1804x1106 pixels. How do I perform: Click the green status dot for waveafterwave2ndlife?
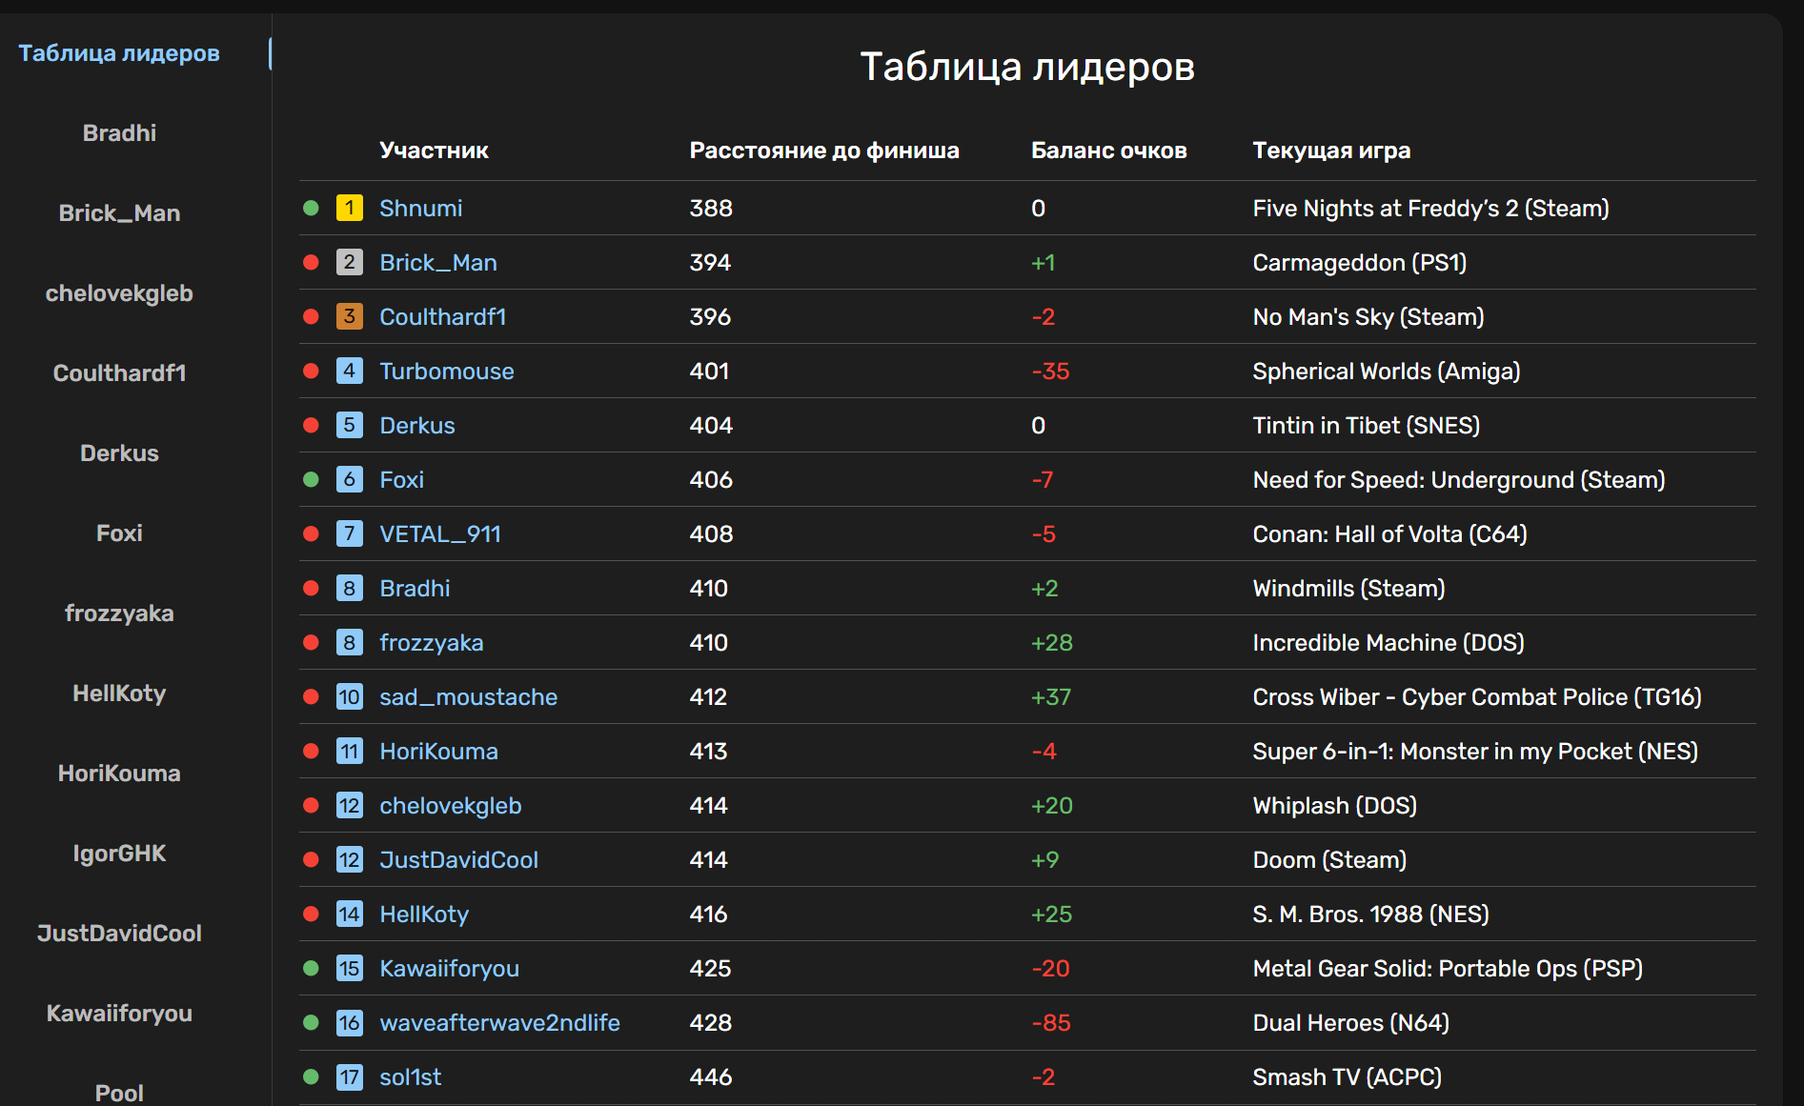(311, 1022)
